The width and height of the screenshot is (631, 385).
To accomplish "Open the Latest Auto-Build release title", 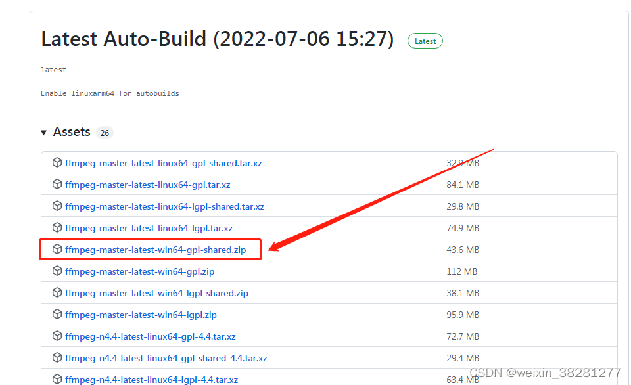I will (218, 39).
